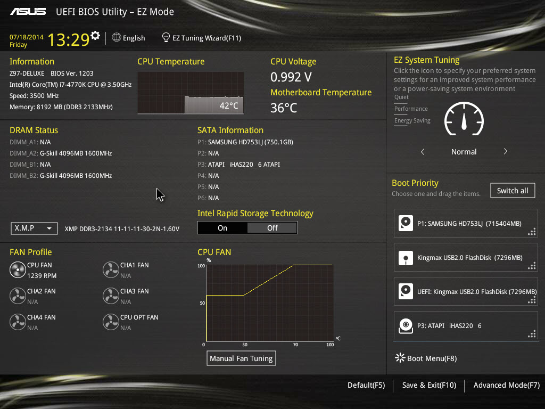This screenshot has height=409, width=545.
Task: Click the 1239 RPM CPU fan speed
Action: point(42,276)
